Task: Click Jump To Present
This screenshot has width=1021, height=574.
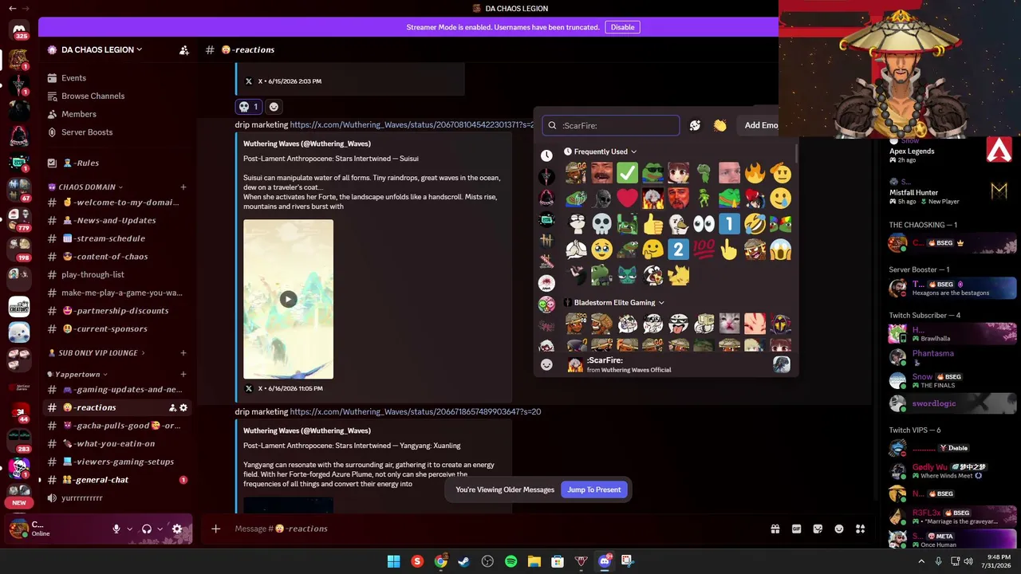Action: coord(593,489)
